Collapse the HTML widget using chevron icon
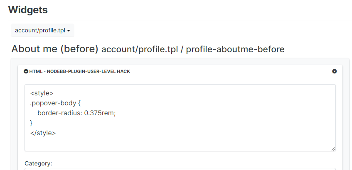The height and width of the screenshot is (170, 352). tap(26, 71)
